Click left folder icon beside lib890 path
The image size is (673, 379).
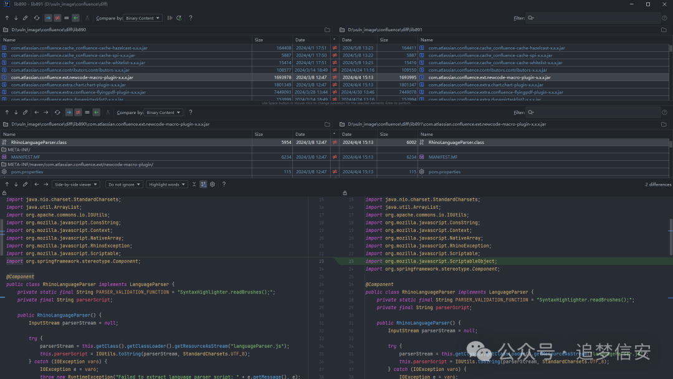pyautogui.click(x=6, y=30)
